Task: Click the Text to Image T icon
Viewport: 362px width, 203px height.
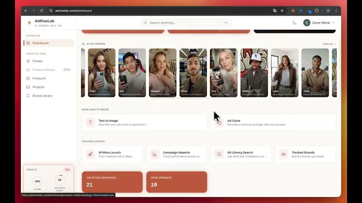Action: click(x=90, y=122)
